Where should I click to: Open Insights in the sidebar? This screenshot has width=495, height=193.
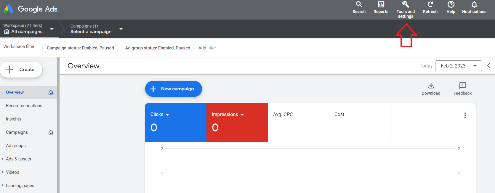coord(14,119)
